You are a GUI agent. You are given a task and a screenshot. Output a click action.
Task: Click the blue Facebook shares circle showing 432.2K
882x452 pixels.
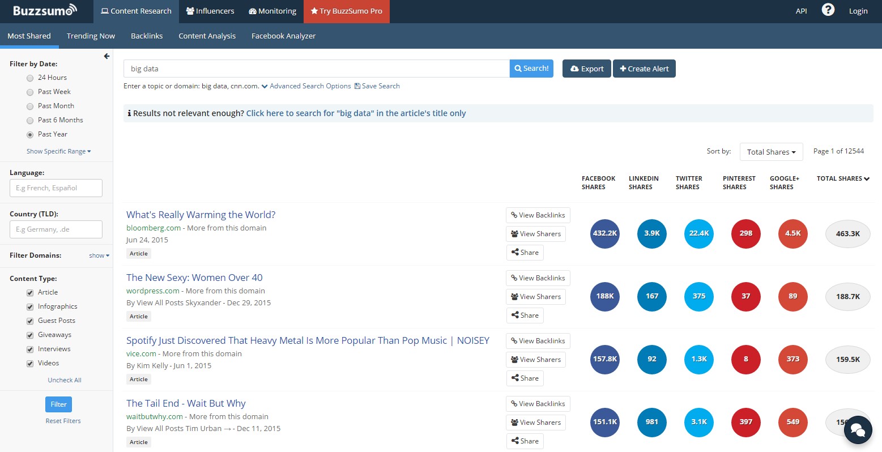[x=604, y=233]
